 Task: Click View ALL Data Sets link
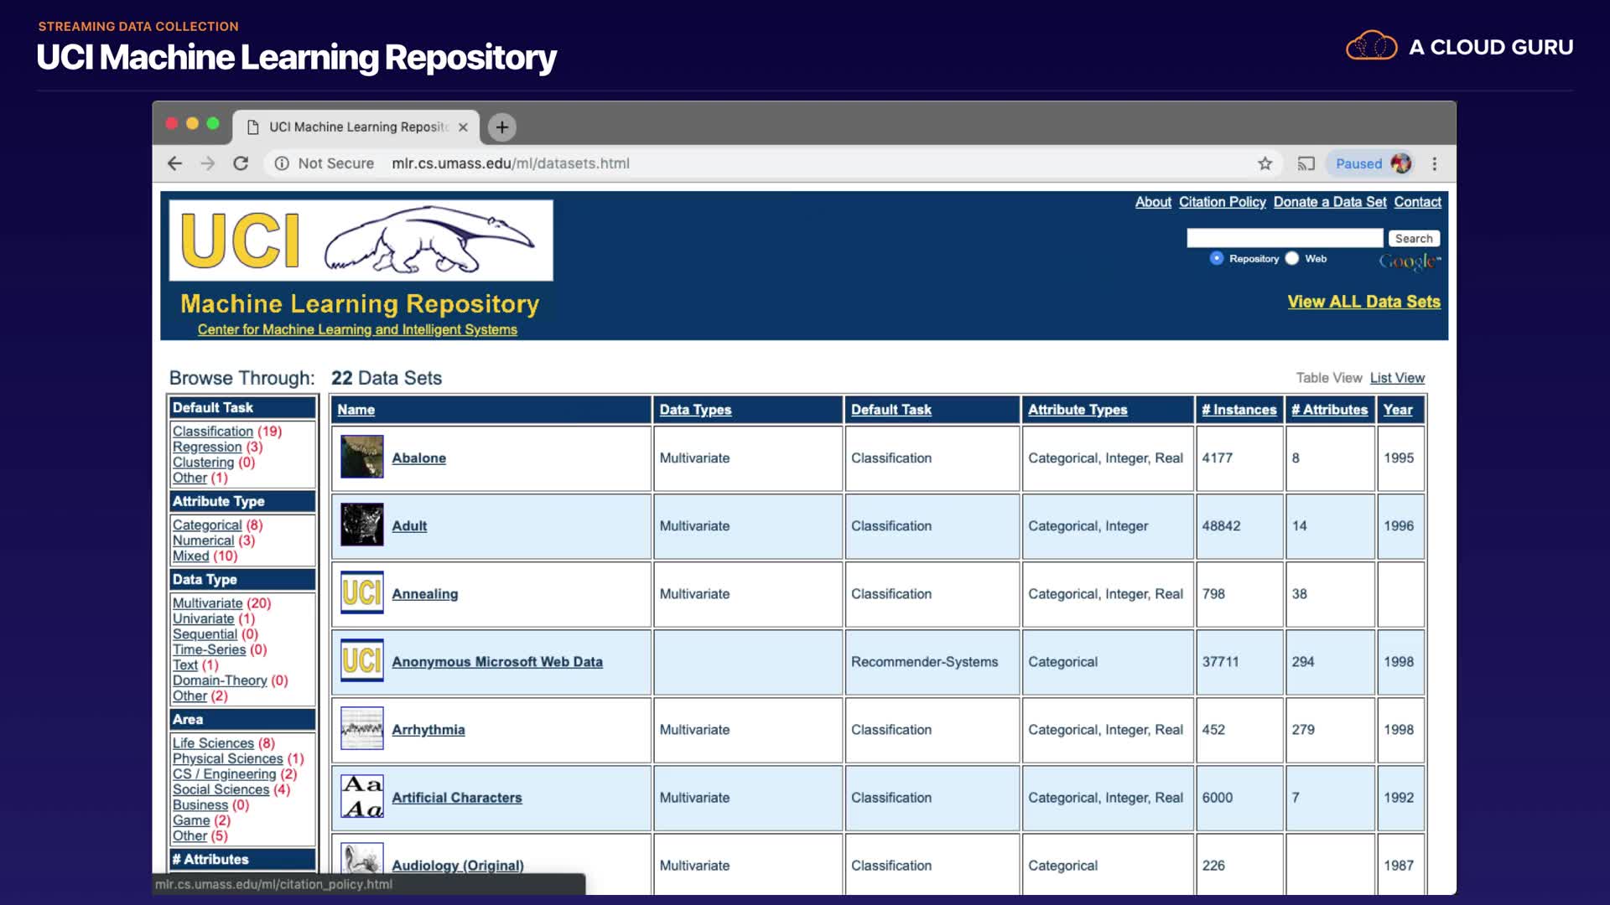pos(1363,302)
